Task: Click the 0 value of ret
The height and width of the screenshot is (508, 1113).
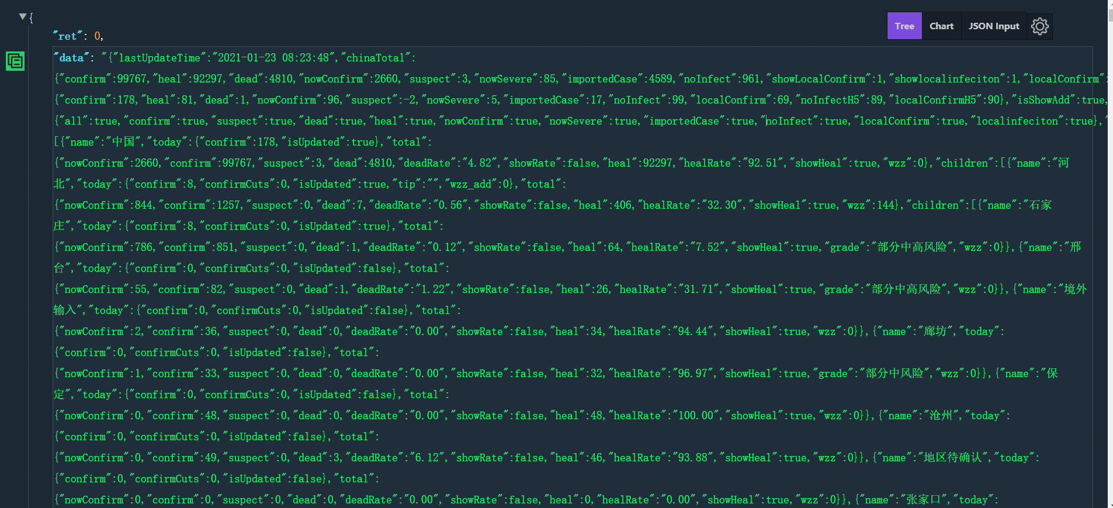Action: click(98, 36)
